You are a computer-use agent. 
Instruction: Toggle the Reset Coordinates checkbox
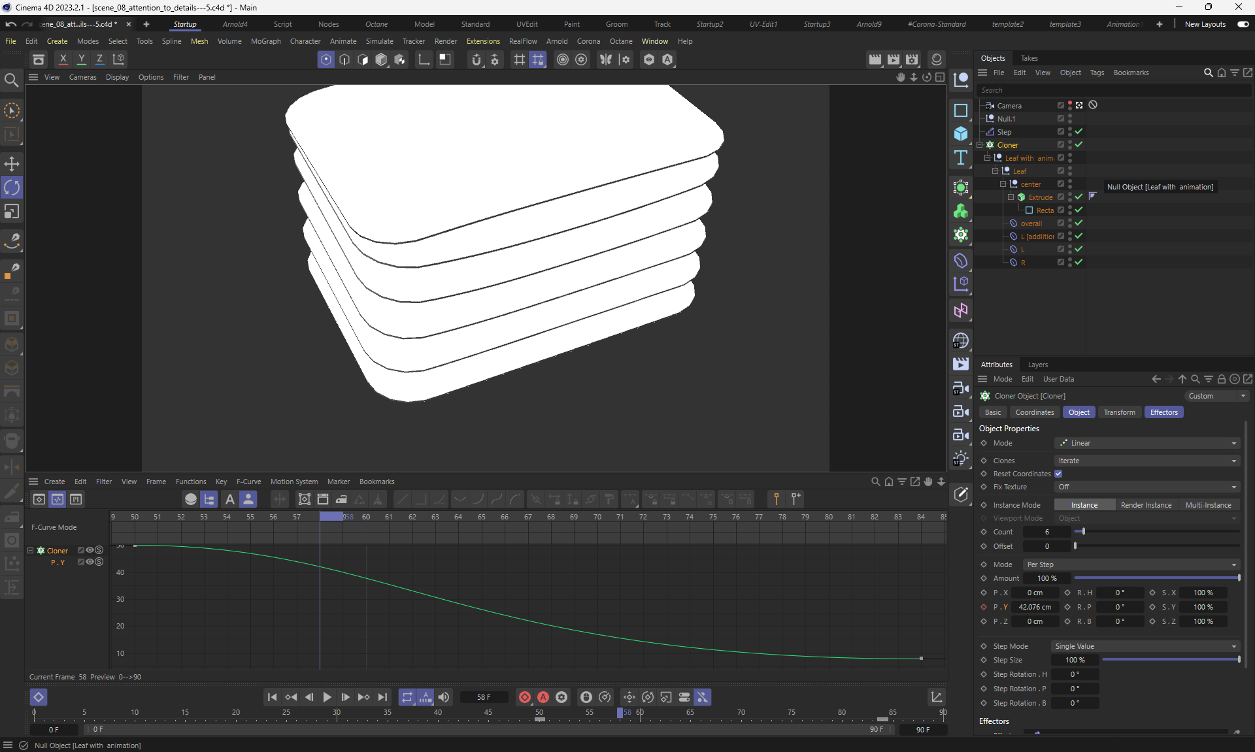(1058, 474)
